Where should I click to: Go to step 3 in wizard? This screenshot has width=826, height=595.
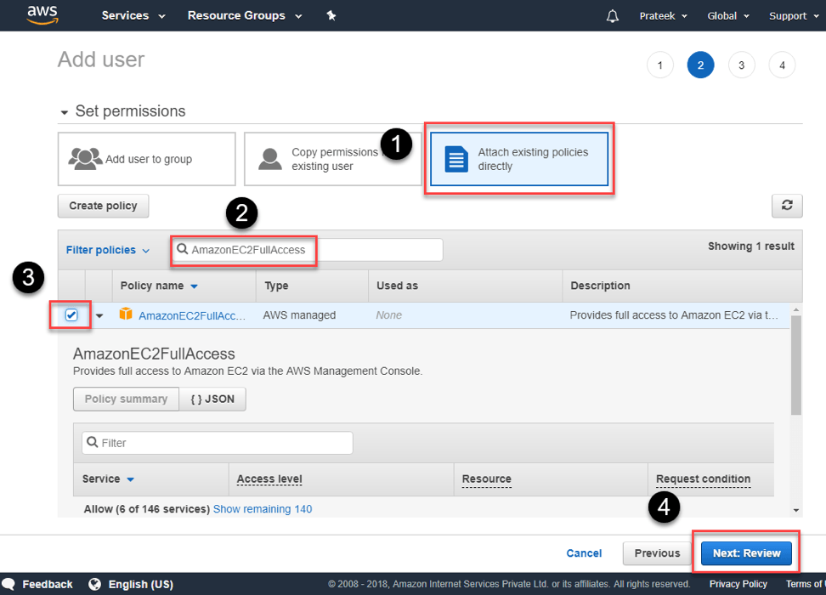click(741, 65)
